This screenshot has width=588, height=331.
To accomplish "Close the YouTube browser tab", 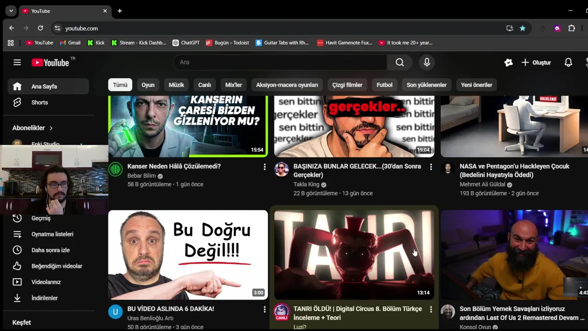I will 105,11.
